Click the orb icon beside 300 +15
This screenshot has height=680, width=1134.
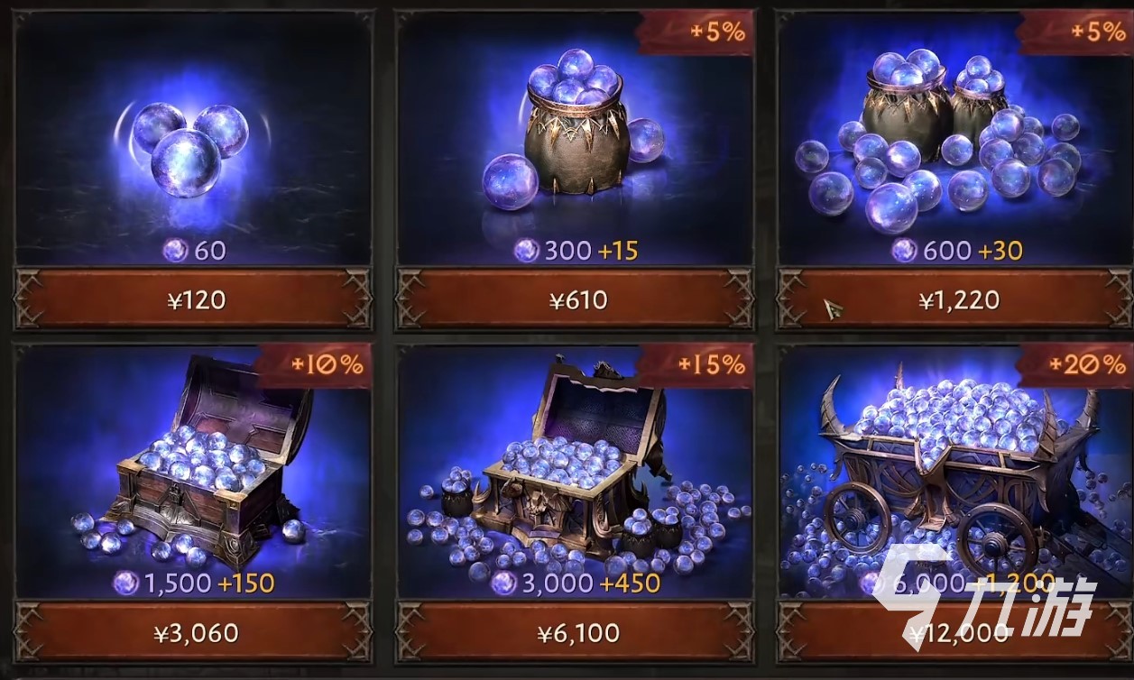pyautogui.click(x=526, y=250)
